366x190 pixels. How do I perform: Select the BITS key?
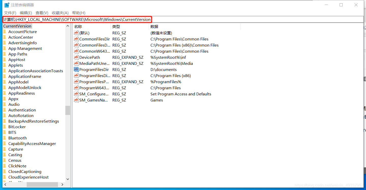click(x=12, y=132)
